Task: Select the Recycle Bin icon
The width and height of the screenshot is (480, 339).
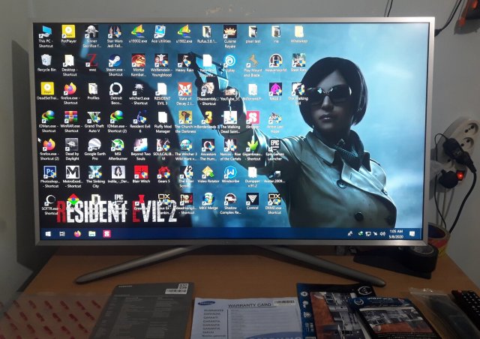Action: tap(46, 60)
